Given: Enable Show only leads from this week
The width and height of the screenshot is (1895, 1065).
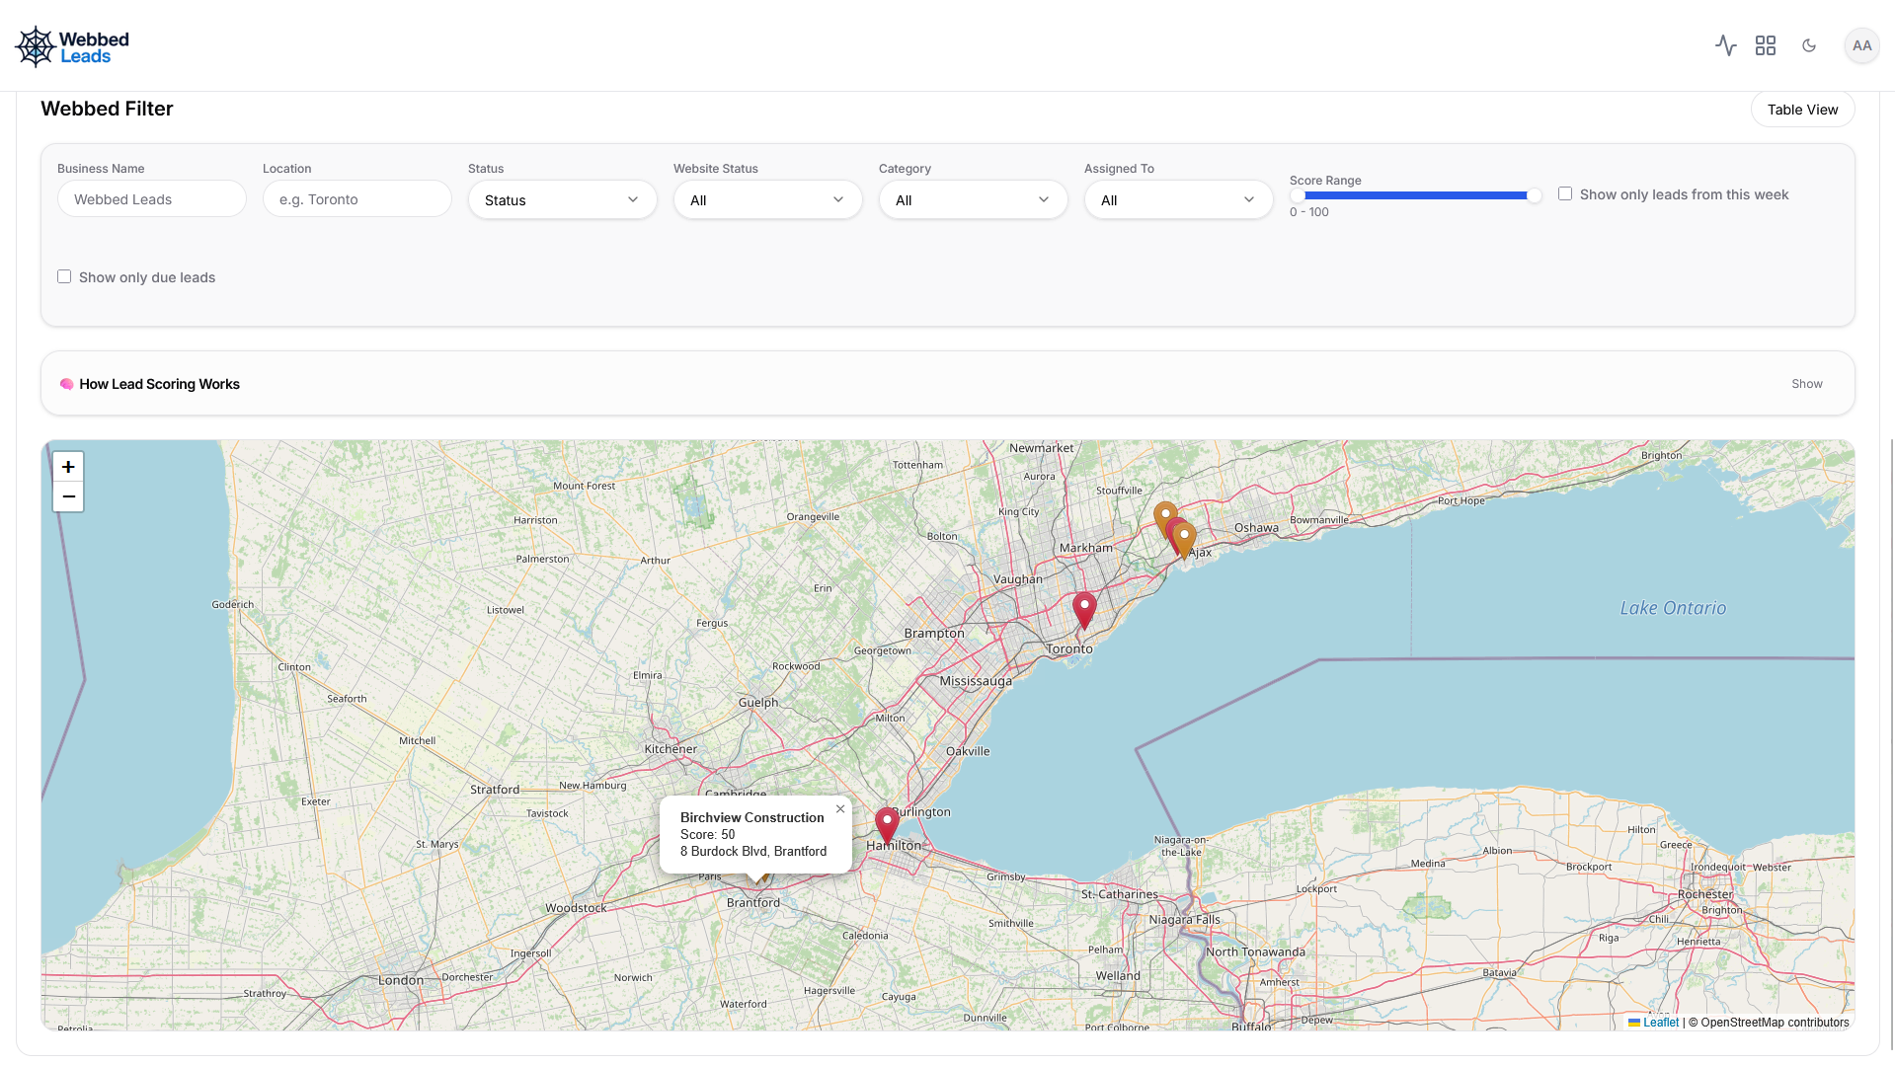Looking at the screenshot, I should (x=1565, y=193).
